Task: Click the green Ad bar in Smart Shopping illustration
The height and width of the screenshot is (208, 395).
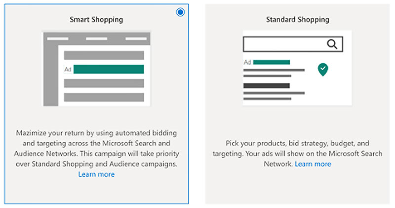Action: tap(109, 69)
